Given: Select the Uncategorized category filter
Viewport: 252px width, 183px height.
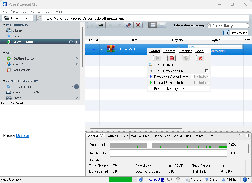Looking at the screenshot, I should point(239,33).
